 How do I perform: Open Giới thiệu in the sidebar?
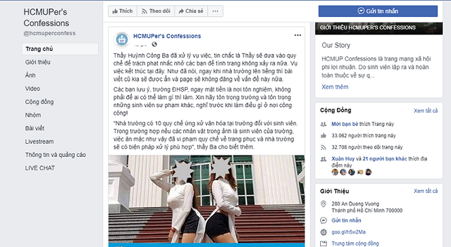(x=38, y=62)
